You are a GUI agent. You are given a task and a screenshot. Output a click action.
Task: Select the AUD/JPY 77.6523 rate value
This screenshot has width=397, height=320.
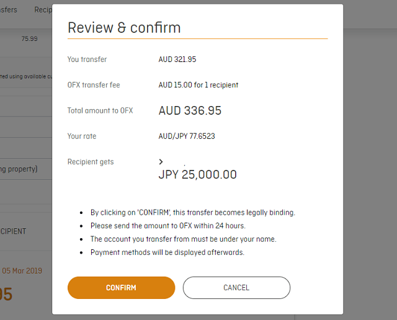187,136
